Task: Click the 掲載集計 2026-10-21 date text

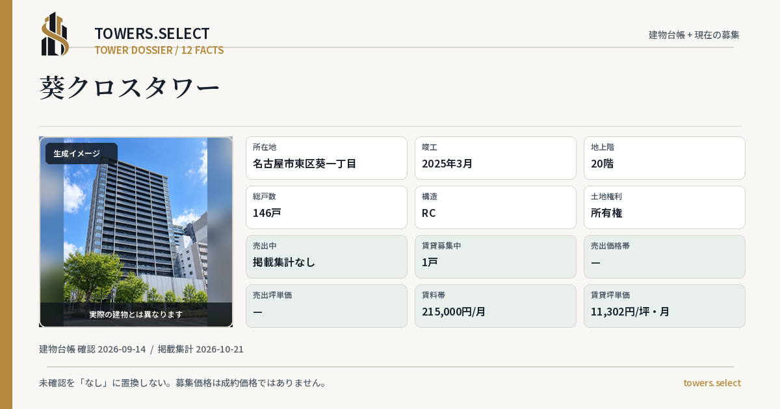Action: tap(201, 349)
